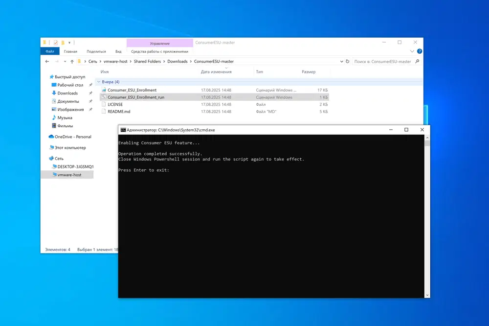Expand the ribbon using the chevron

click(x=411, y=51)
